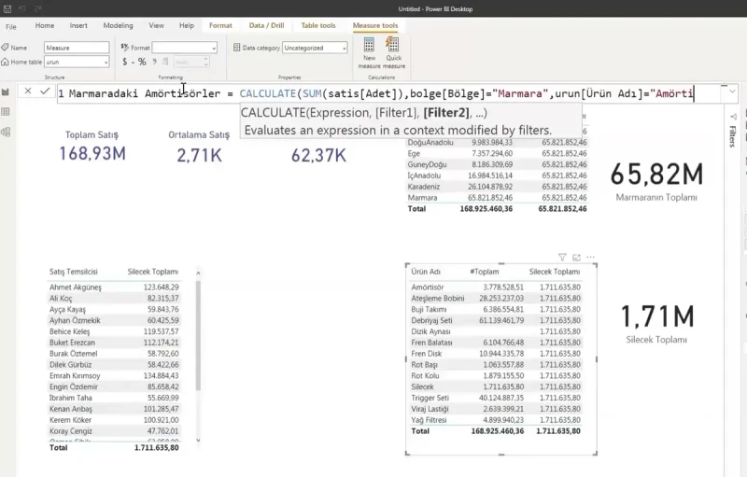Screen dimensions: 747x477
Task: Click the Buket Erezcan row
Action: coord(114,343)
